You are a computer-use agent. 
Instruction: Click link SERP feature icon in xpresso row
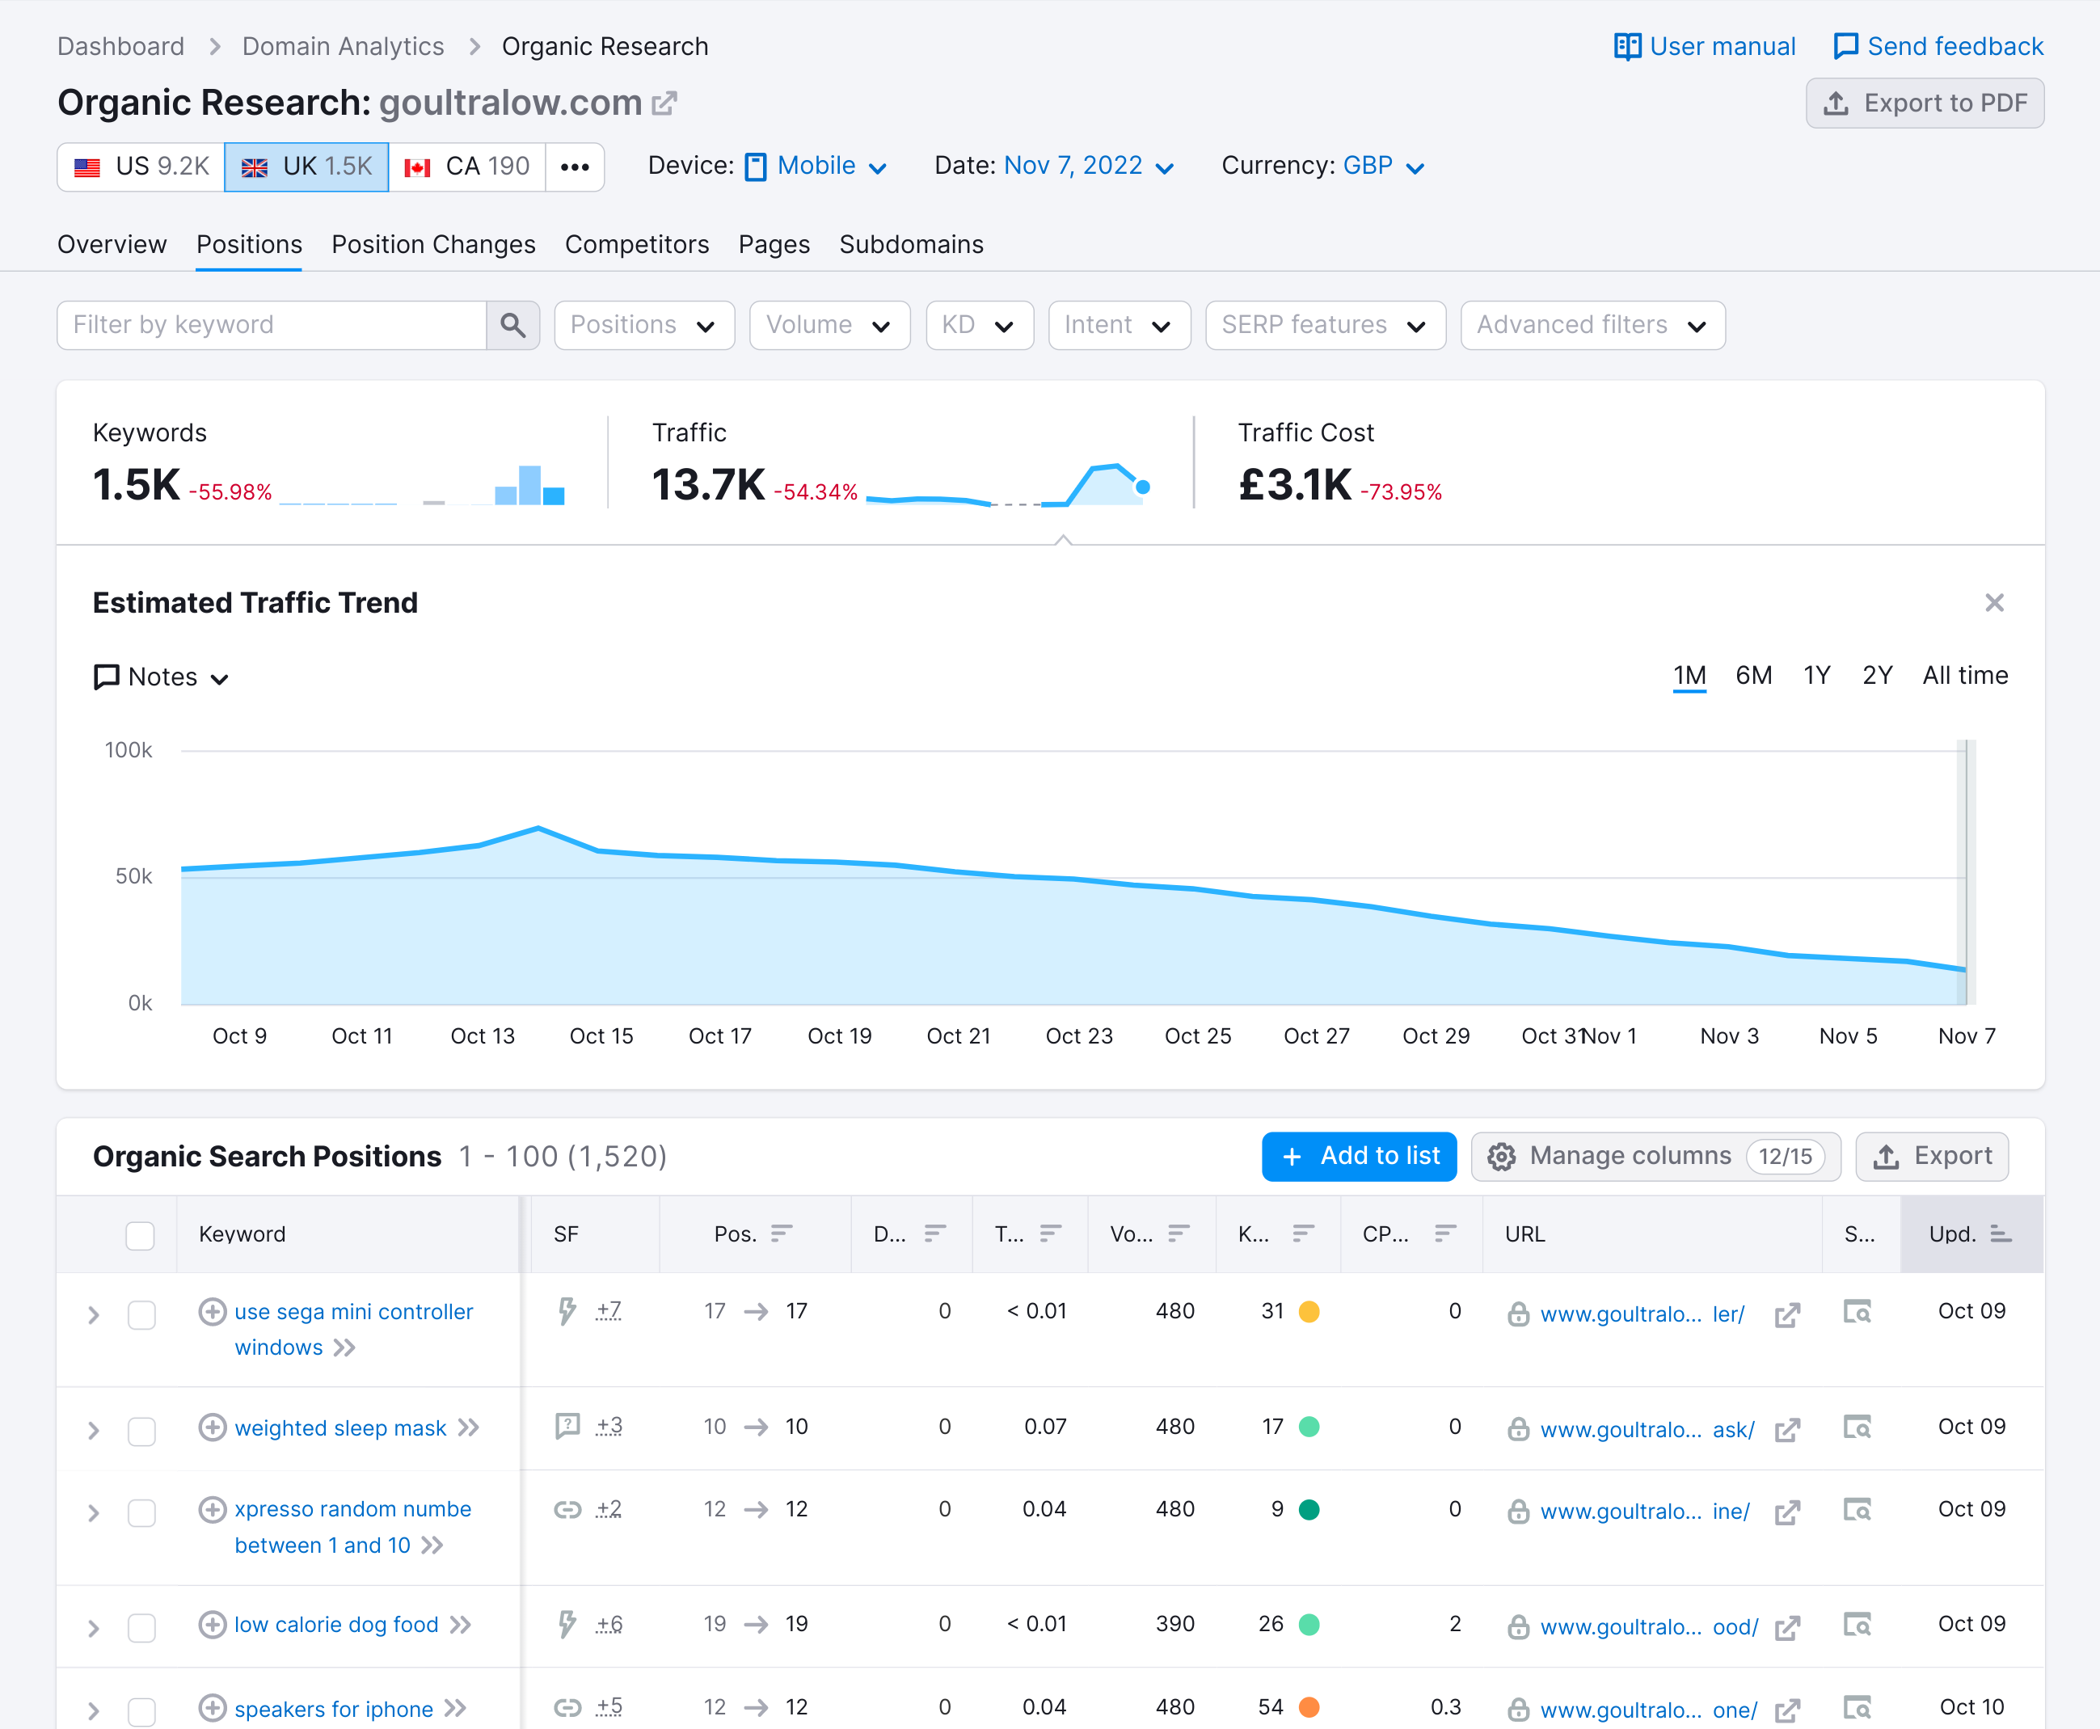(x=567, y=1510)
